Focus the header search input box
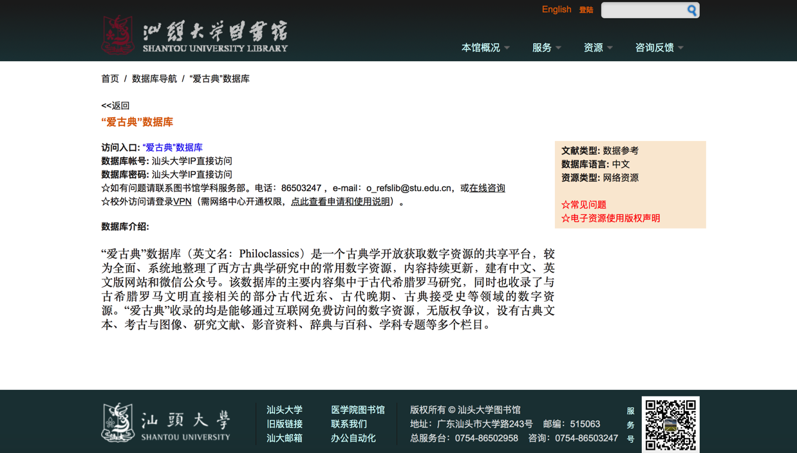 point(644,10)
